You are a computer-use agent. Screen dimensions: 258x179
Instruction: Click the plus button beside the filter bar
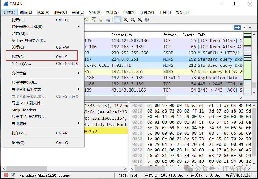250,28
